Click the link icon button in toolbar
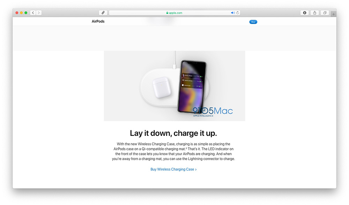Screen dimensions: 349x205 coord(103,13)
